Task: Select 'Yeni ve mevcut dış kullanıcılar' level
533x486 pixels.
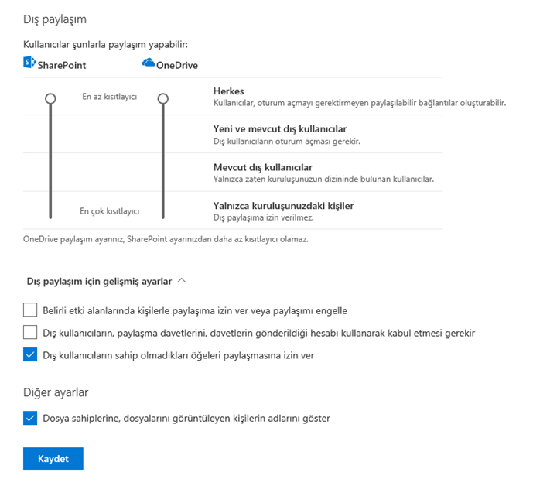Action: point(280,129)
